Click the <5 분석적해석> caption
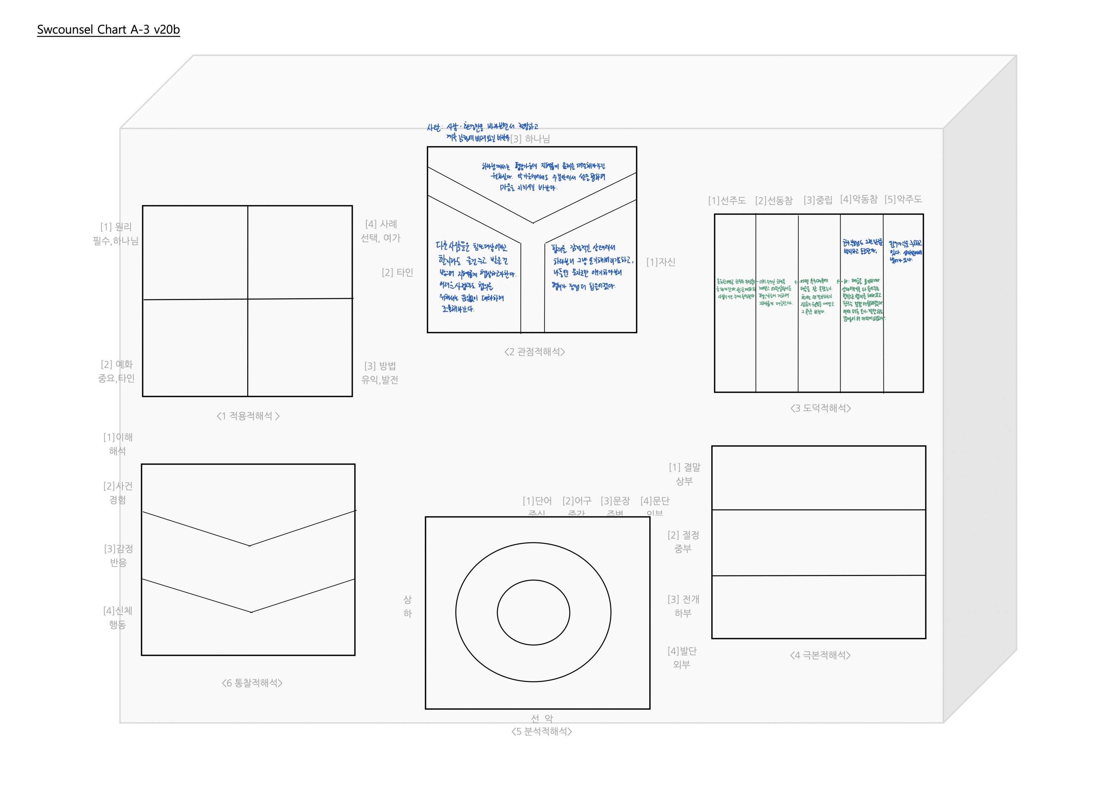This screenshot has width=1112, height=785. click(x=542, y=731)
